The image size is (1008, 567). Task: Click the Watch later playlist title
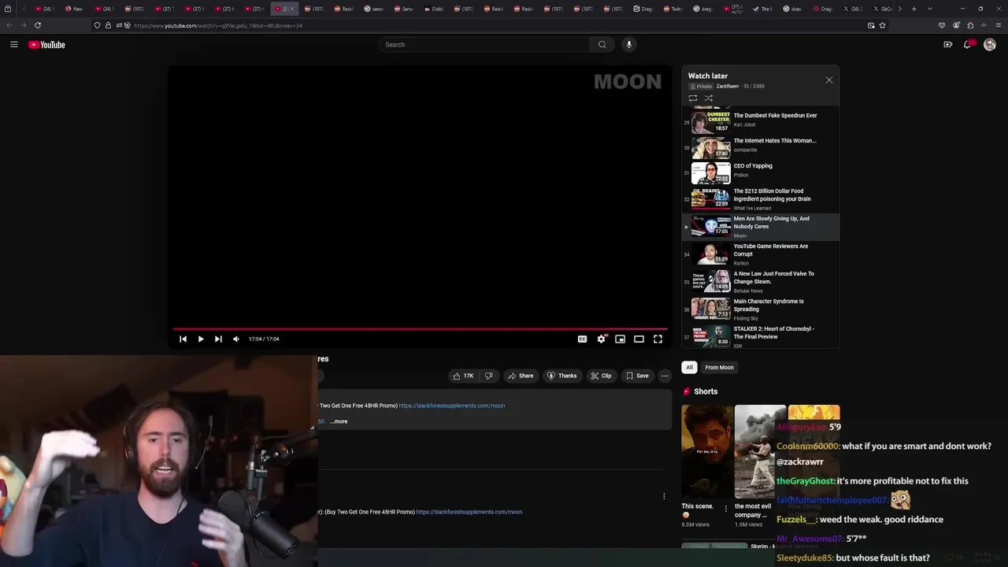click(x=708, y=76)
